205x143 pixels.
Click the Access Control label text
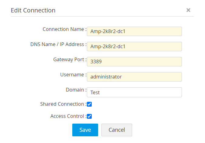68,116
